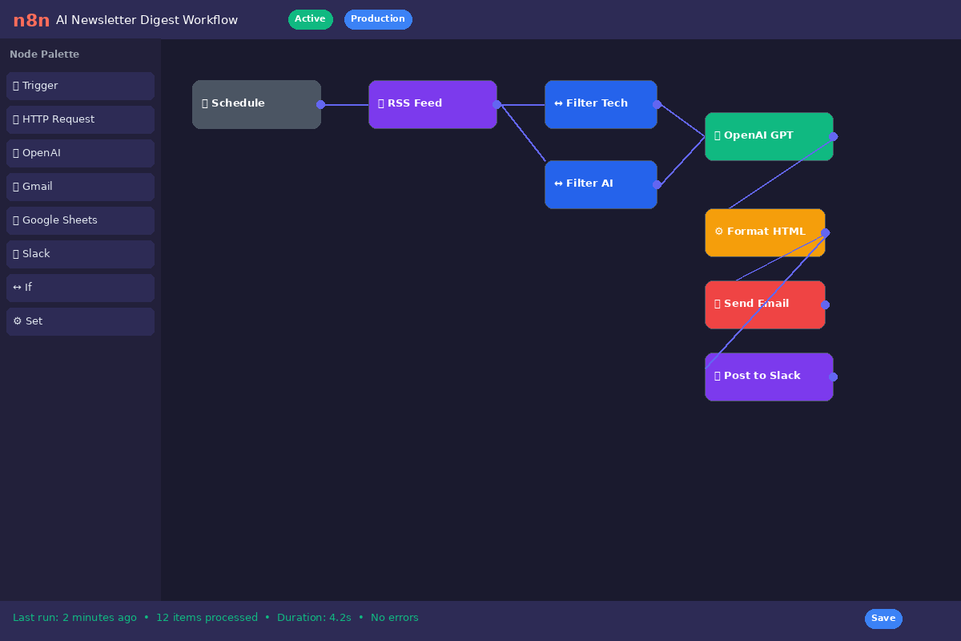Toggle the workflow Active badge
Image resolution: width=961 pixels, height=641 pixels.
(310, 19)
